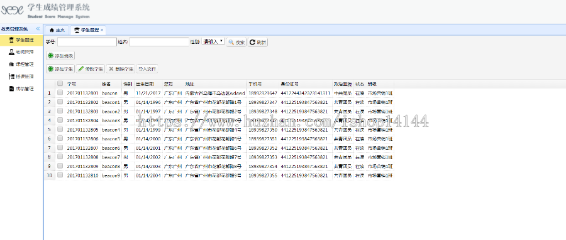
Task: Toggle the select-all checkbox in table header
Action: [x=60, y=83]
